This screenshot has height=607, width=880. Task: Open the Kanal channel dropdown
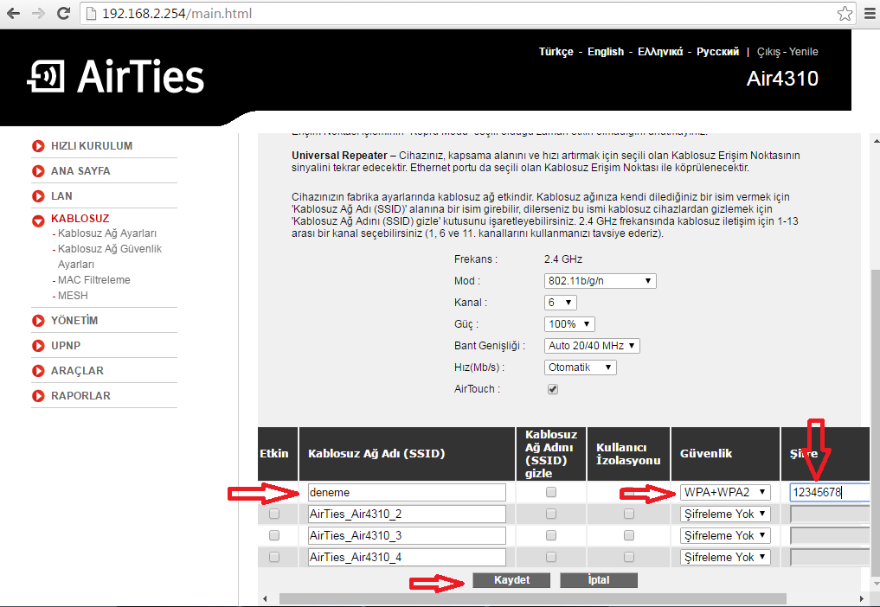coord(561,303)
